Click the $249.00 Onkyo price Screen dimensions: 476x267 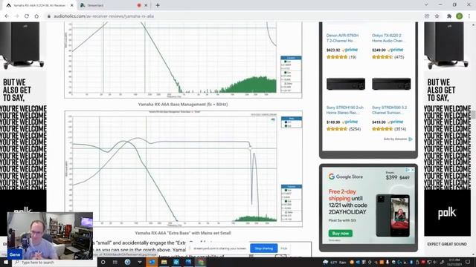tap(379, 50)
